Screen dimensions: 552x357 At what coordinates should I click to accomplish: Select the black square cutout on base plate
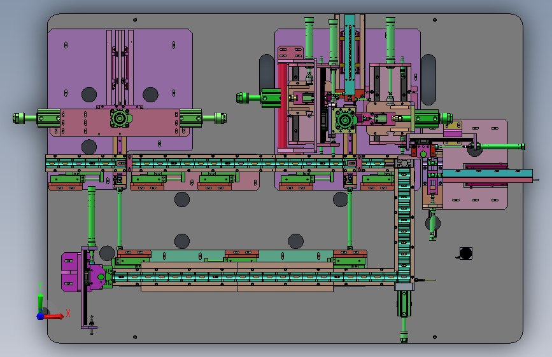pos(466,253)
